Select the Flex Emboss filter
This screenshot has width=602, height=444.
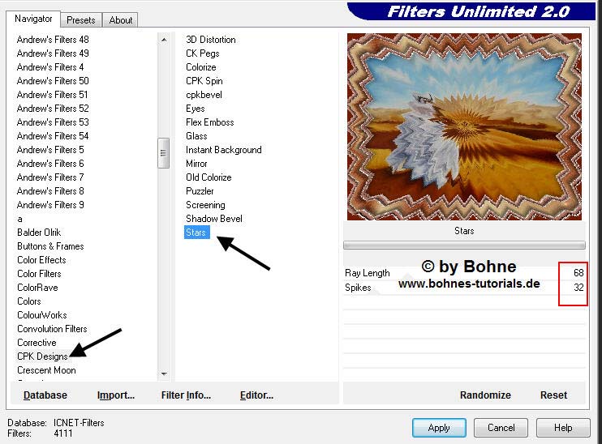click(209, 122)
